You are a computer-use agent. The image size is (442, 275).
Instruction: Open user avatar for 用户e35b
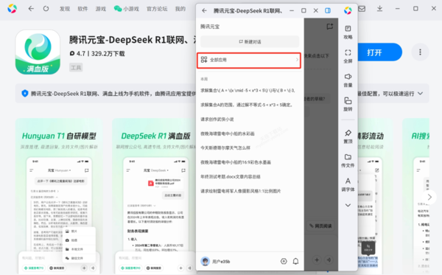pos(205,262)
